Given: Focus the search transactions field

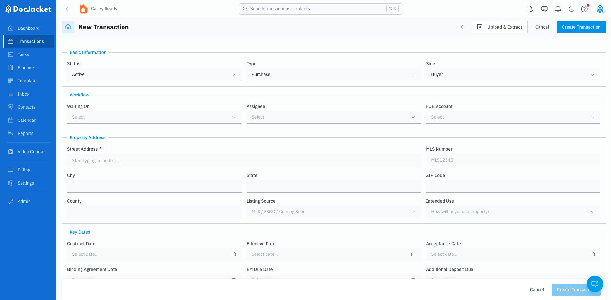Looking at the screenshot, I should click(320, 9).
